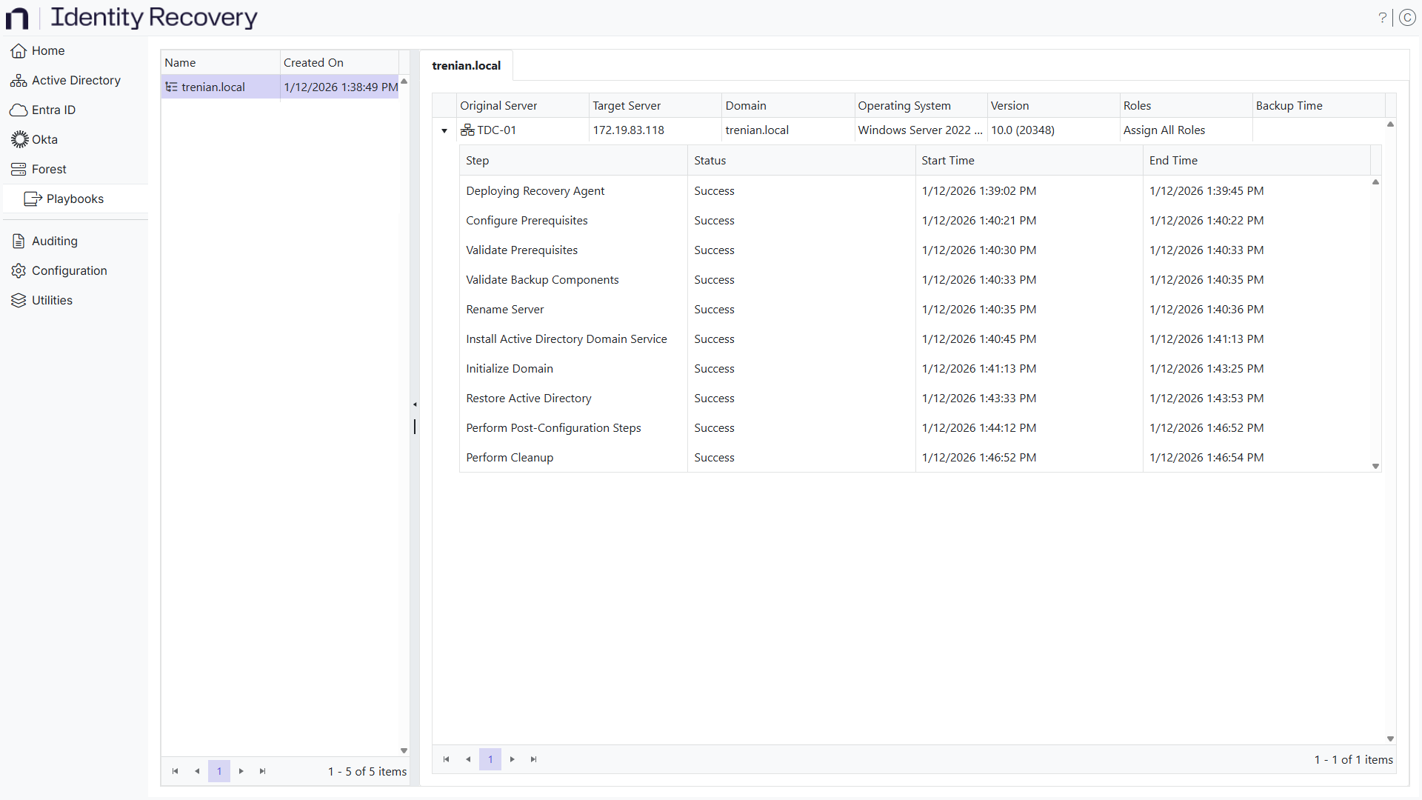
Task: Click the Auditing document icon
Action: click(x=19, y=241)
